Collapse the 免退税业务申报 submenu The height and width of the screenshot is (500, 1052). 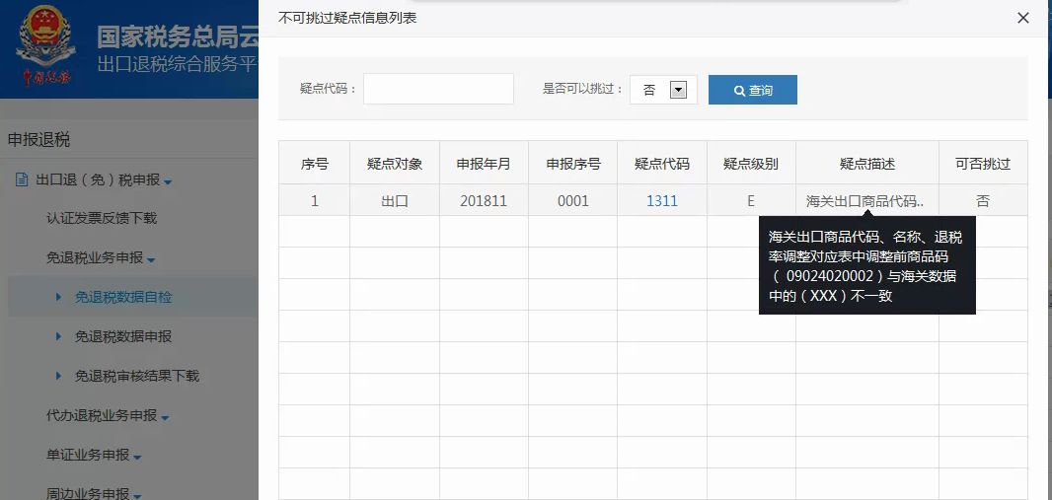(101, 258)
